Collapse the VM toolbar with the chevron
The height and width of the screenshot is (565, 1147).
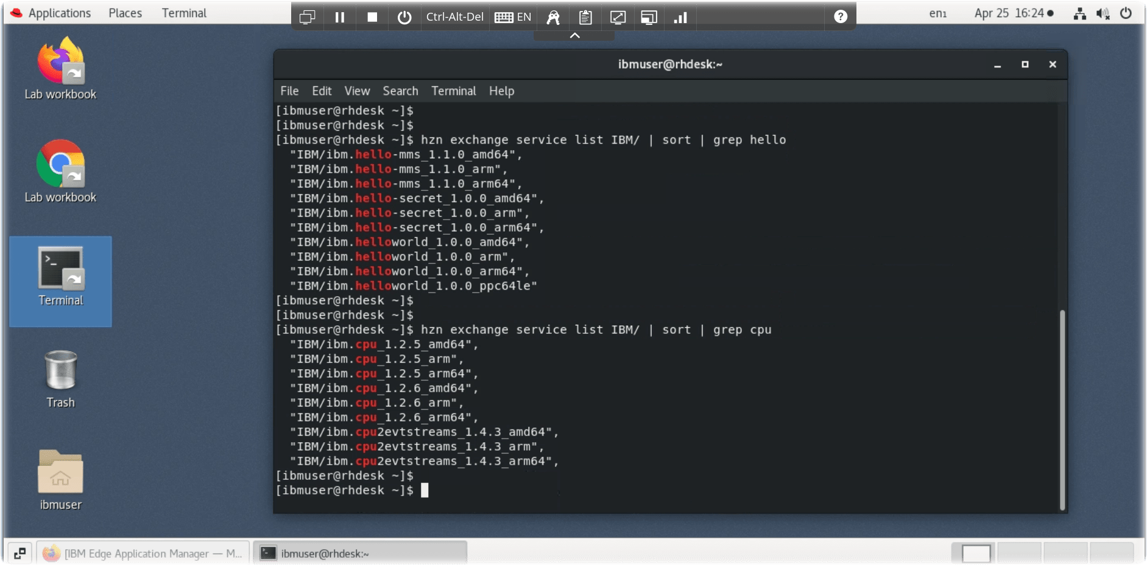574,35
